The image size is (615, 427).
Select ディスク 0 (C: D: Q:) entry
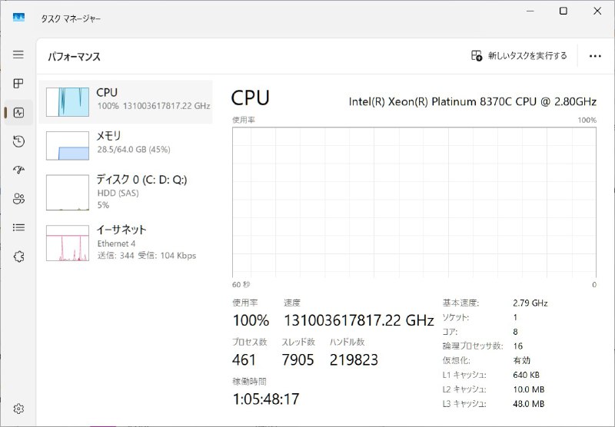[x=125, y=192]
